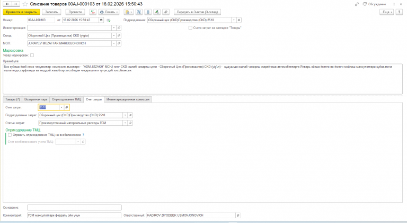This screenshot has height=223, width=407.
Task: Select the Счет затрат tab
Action: [x=94, y=99]
